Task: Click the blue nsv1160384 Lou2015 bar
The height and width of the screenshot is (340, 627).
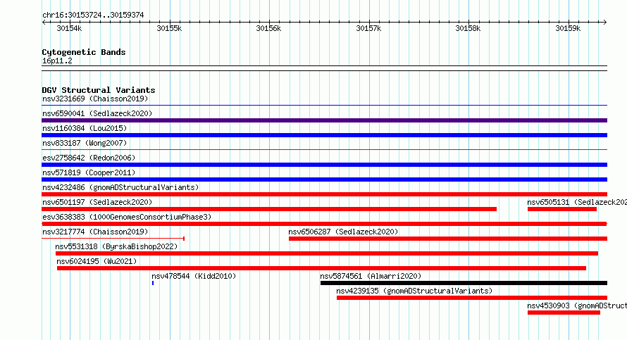Action: click(324, 135)
